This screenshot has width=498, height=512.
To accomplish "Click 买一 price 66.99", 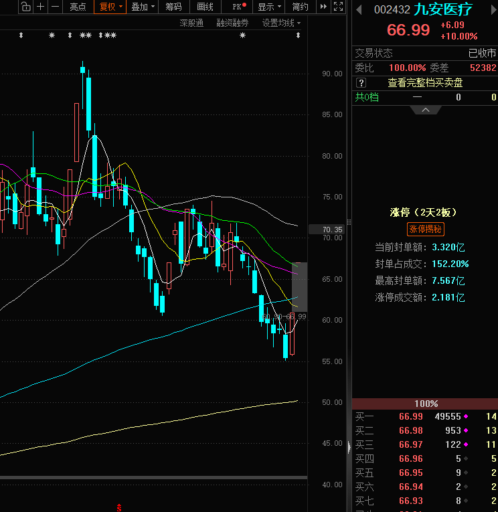I will tap(411, 416).
